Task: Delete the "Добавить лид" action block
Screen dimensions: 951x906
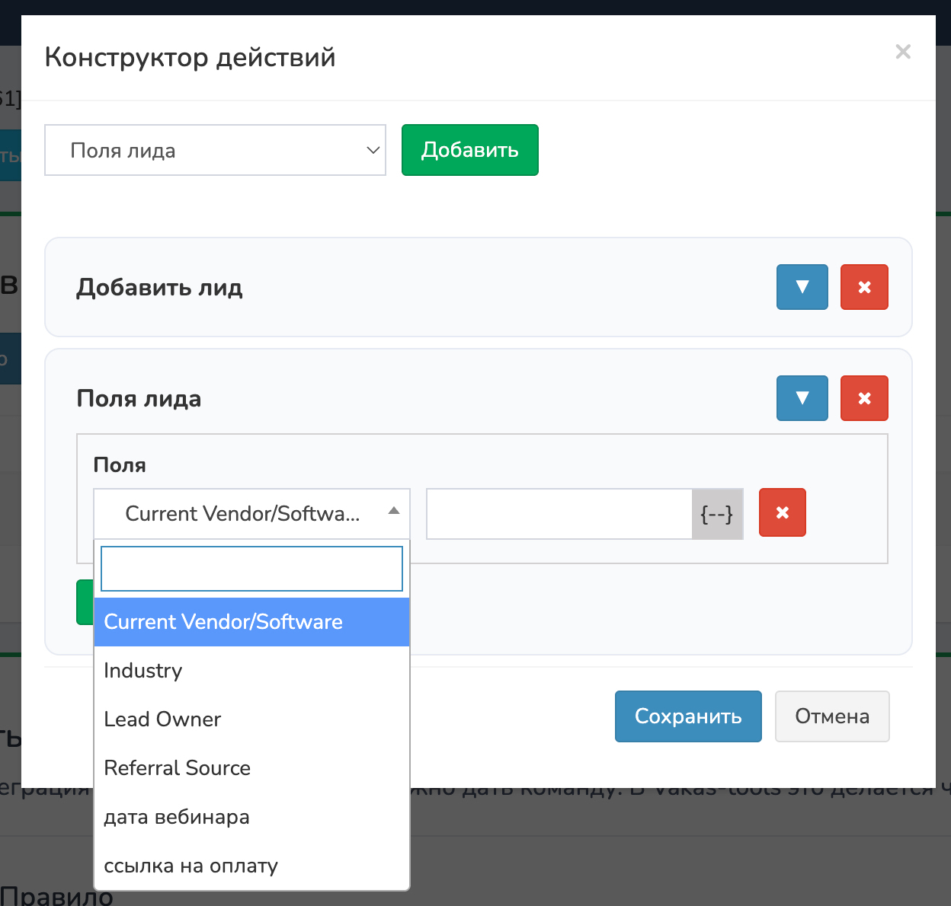Action: (864, 287)
